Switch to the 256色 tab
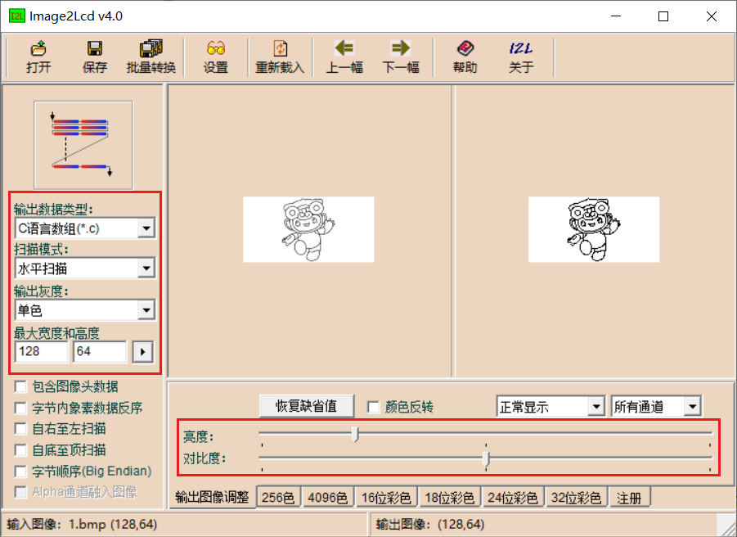Viewport: 737px width, 537px height. point(278,498)
